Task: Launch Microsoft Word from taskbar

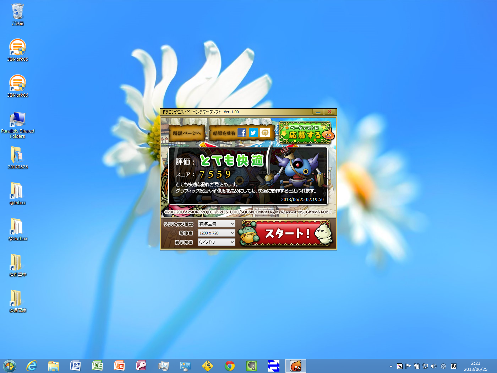Action: (76, 366)
